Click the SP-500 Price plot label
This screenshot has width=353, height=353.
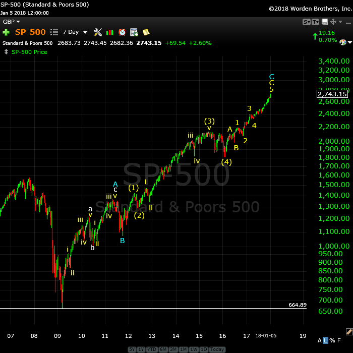coord(29,52)
